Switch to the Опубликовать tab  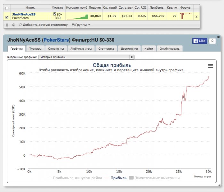tap(170, 49)
